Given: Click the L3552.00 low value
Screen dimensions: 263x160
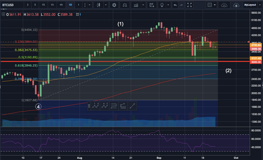Looking at the screenshot, I should pos(48,14).
